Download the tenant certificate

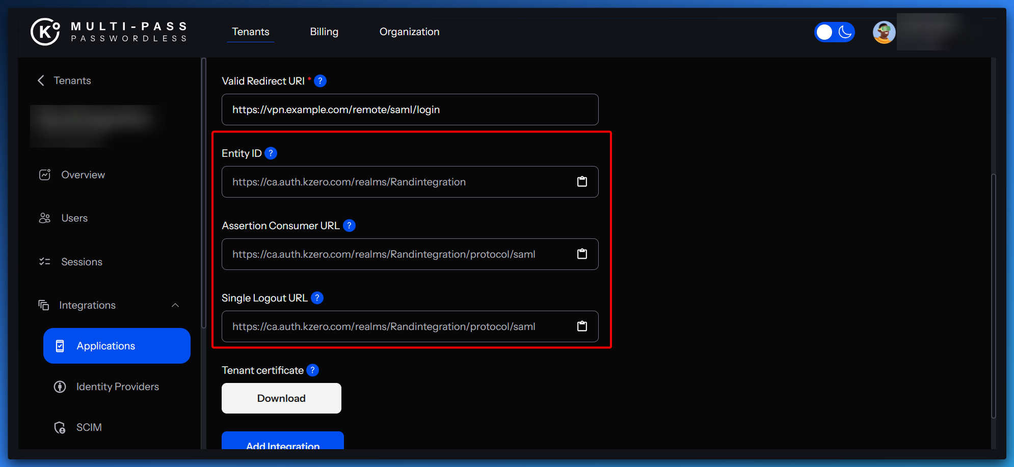pyautogui.click(x=281, y=398)
